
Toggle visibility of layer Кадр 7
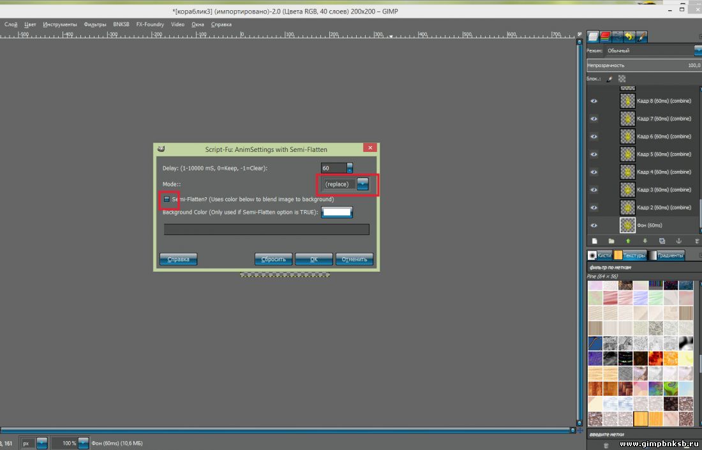tap(594, 119)
